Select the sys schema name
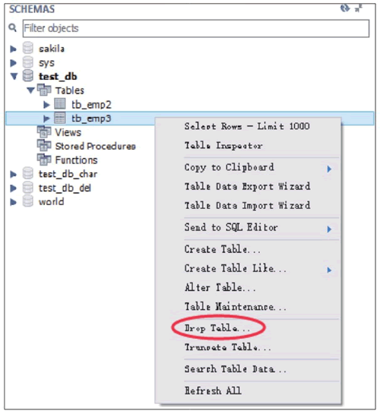 [x=46, y=63]
